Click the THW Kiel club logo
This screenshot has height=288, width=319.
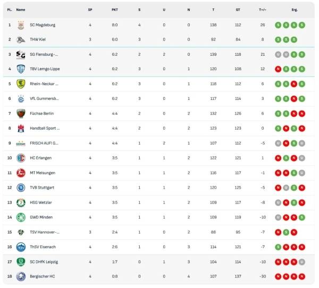coord(21,39)
